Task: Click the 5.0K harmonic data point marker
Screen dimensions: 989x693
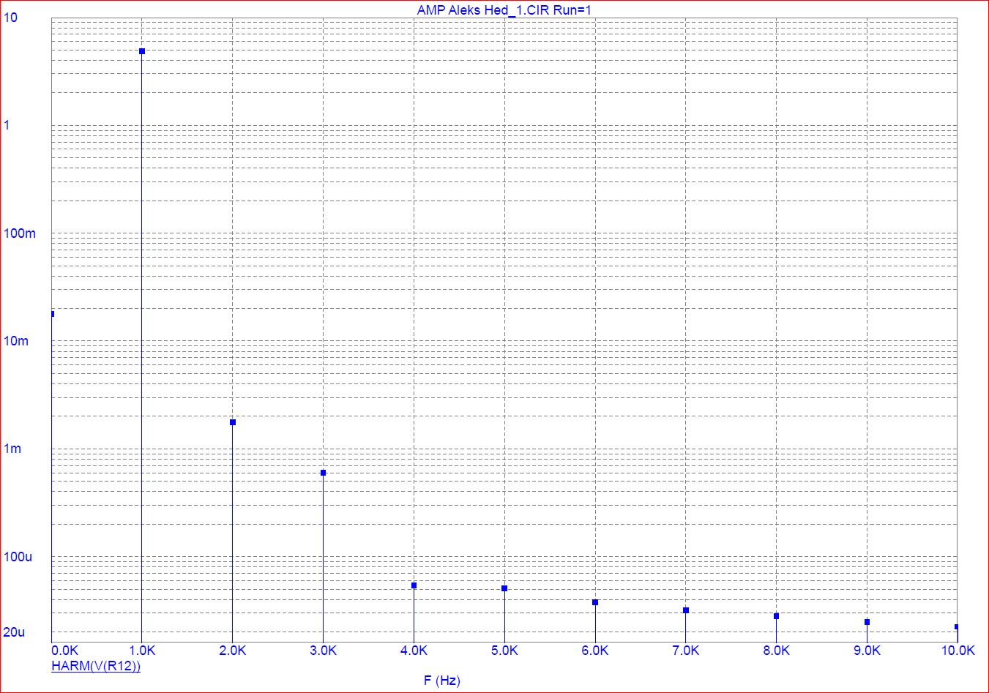Action: click(504, 588)
